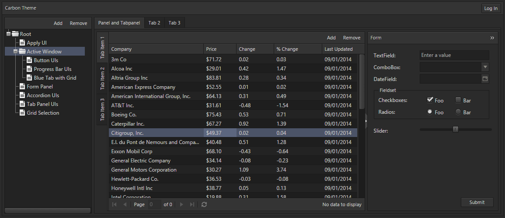Select the Exxon Mobil Corp row
505x218 pixels.
pyautogui.click(x=233, y=151)
